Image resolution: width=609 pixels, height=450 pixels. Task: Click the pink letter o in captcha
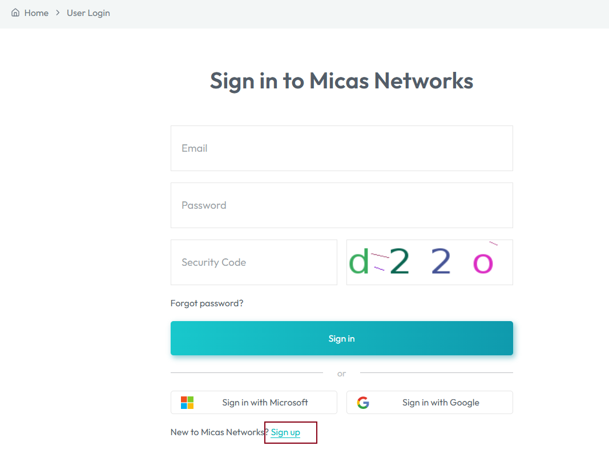click(483, 263)
